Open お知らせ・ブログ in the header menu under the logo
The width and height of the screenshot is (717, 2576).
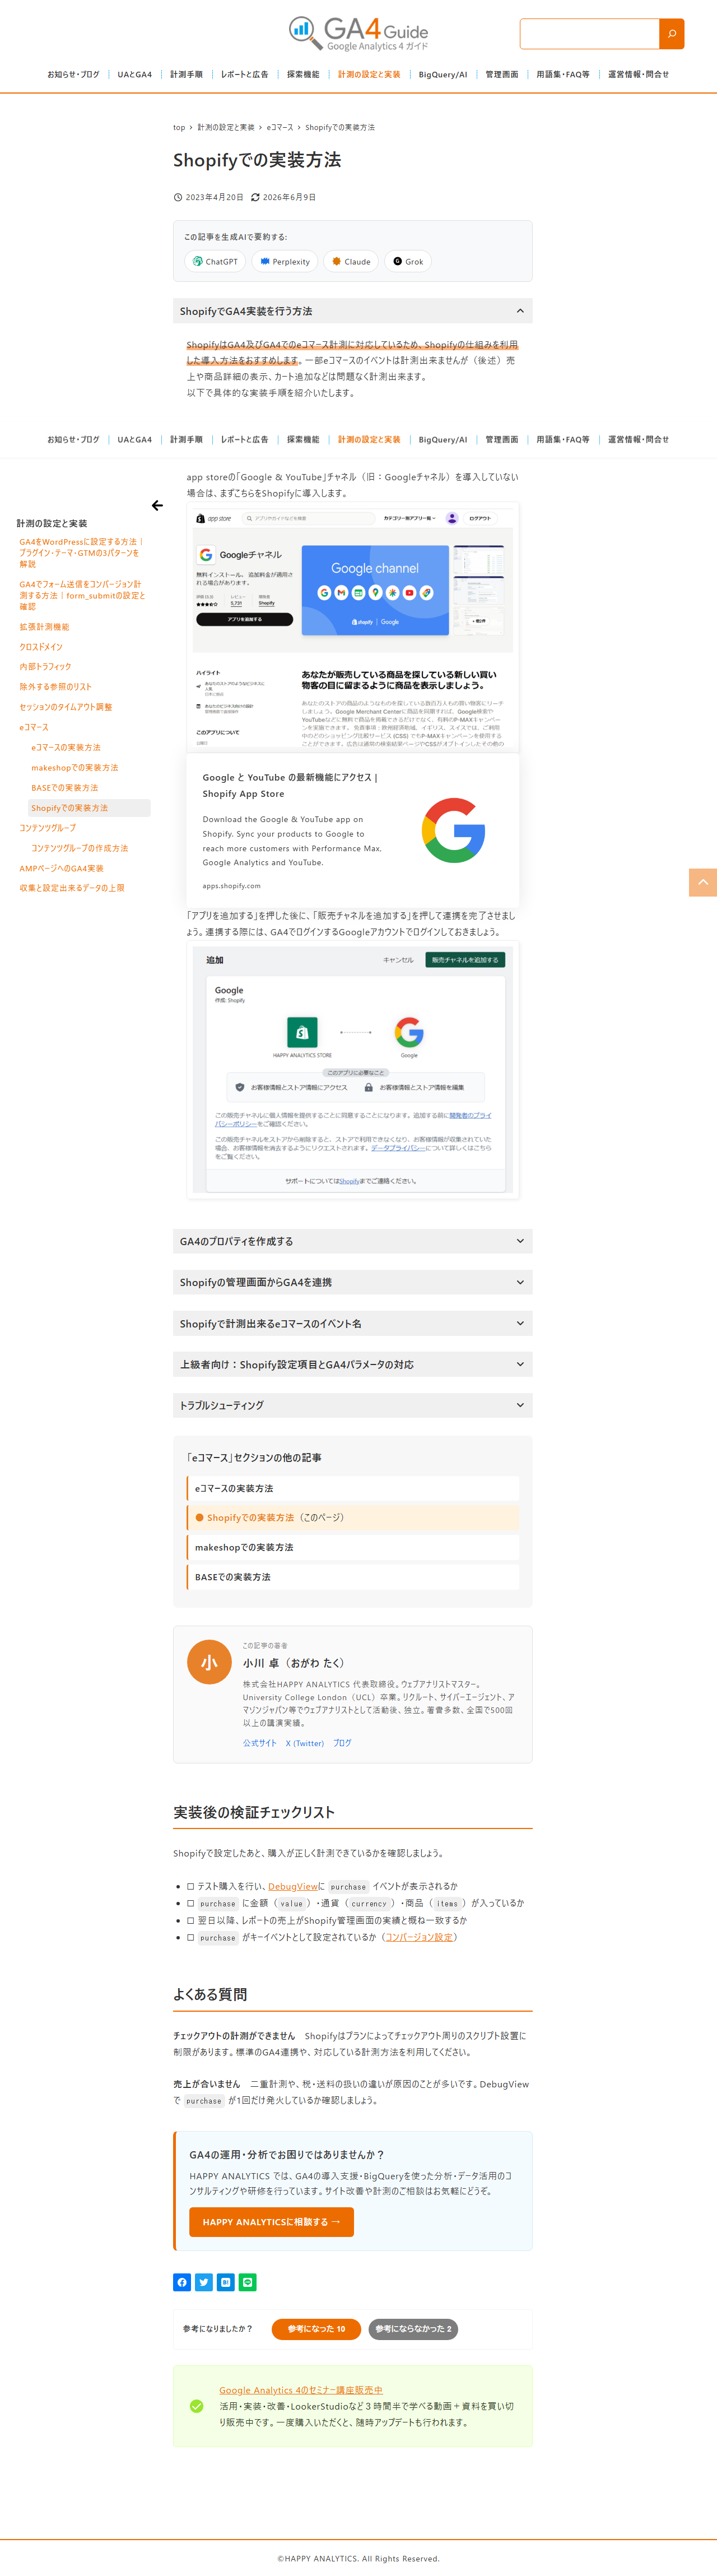(x=73, y=74)
